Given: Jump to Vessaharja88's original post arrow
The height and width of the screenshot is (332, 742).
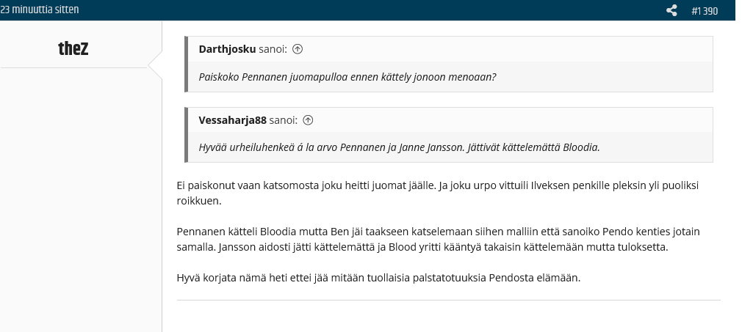Looking at the screenshot, I should coord(309,120).
